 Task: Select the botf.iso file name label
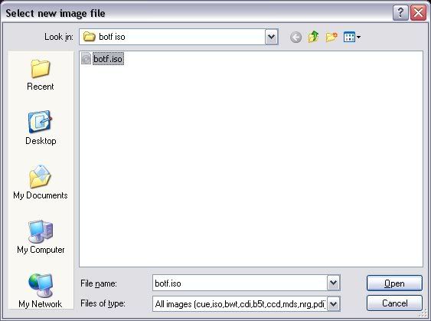pos(108,58)
